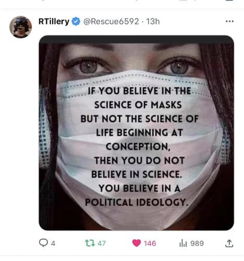
Task: Click the repost count 47
Action: [102, 243]
